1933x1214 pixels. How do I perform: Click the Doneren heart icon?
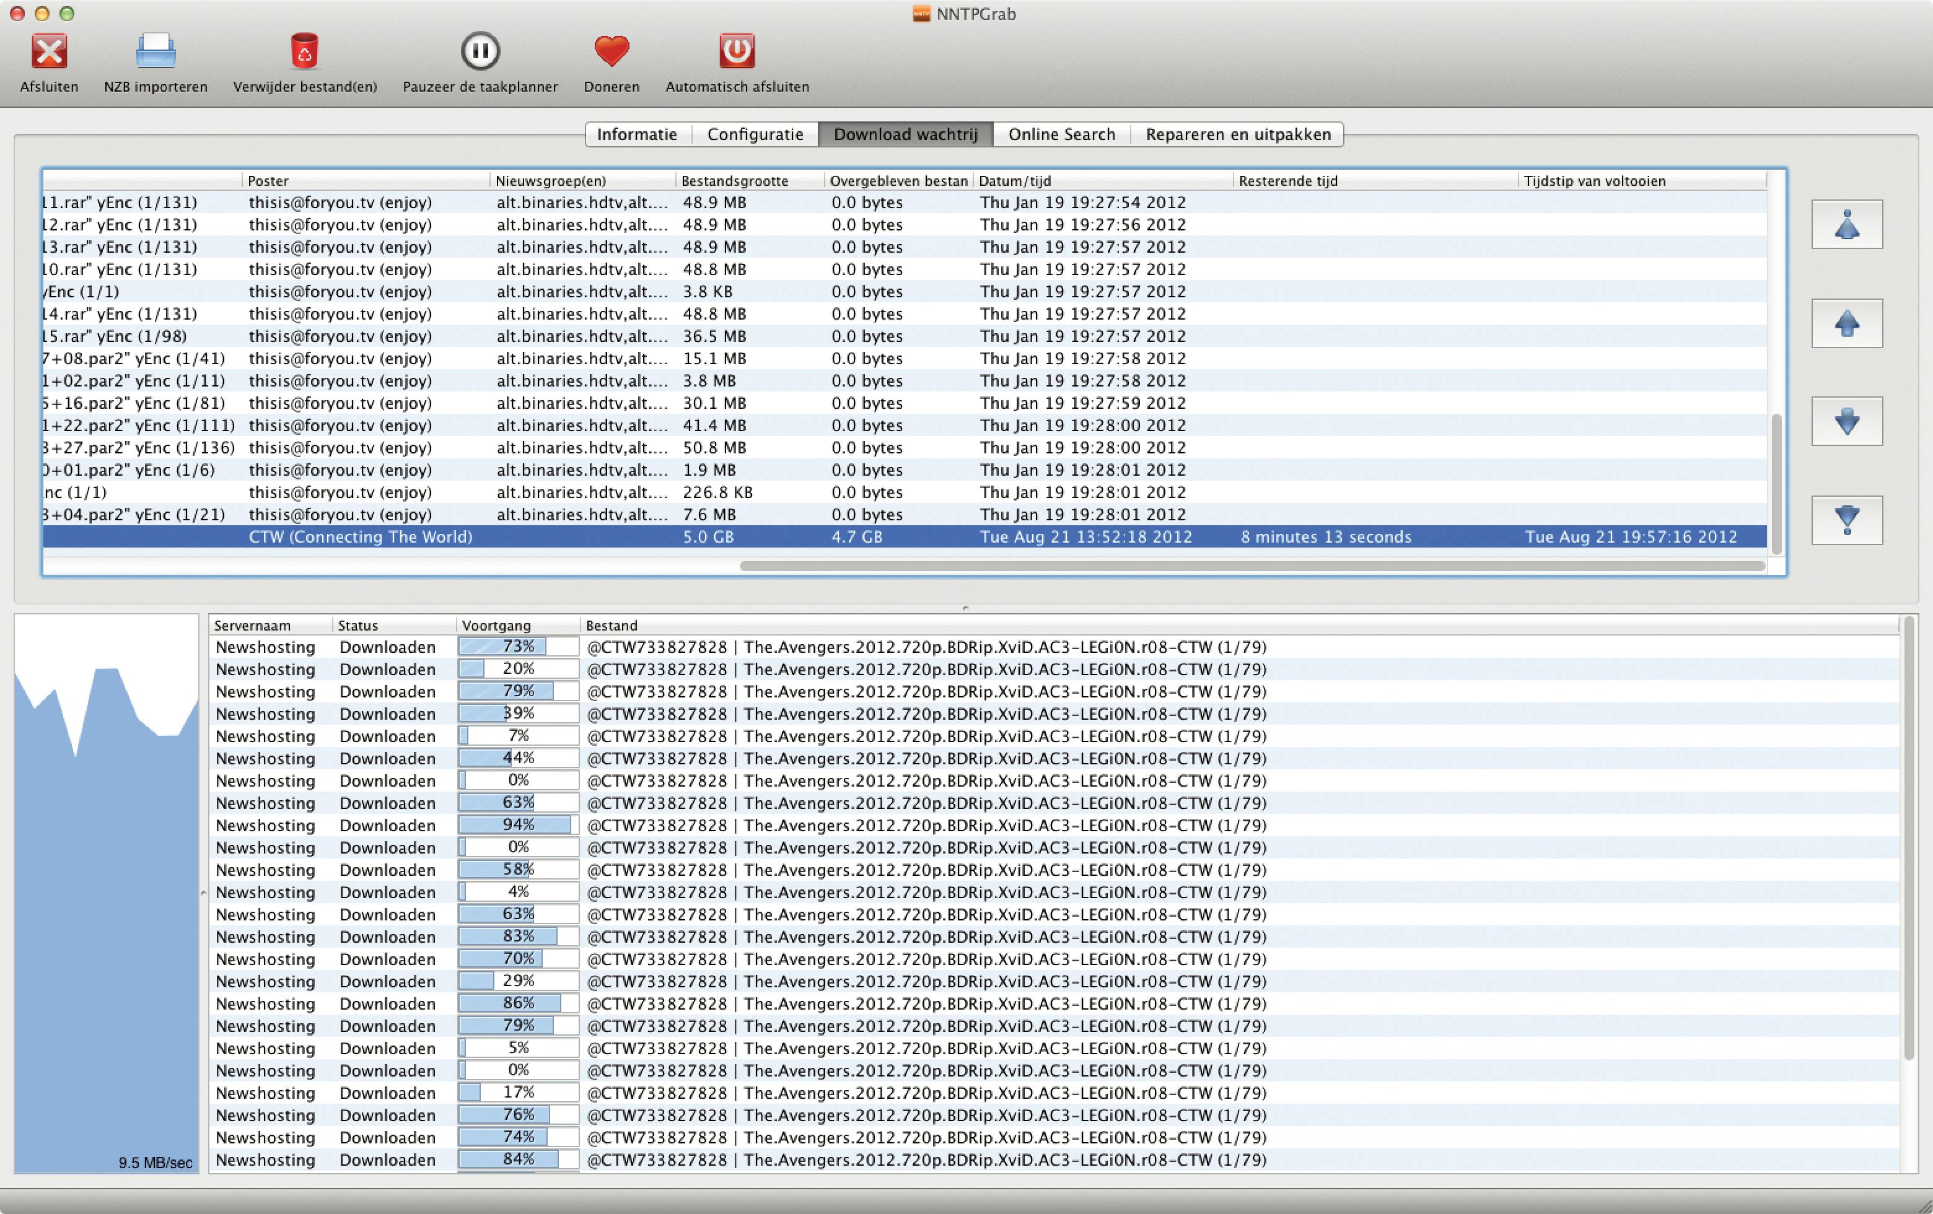click(611, 52)
